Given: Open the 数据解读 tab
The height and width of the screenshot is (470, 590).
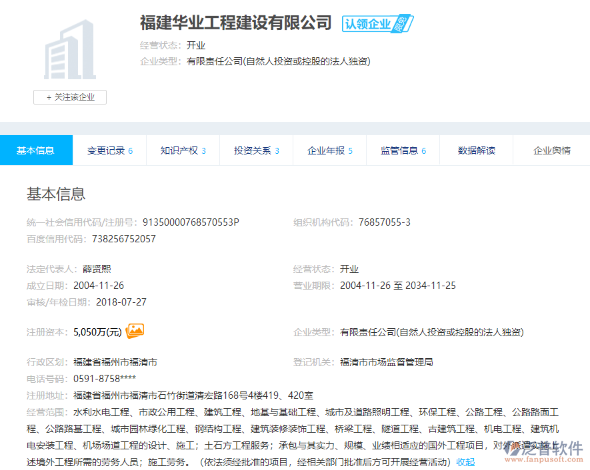Looking at the screenshot, I should point(477,150).
